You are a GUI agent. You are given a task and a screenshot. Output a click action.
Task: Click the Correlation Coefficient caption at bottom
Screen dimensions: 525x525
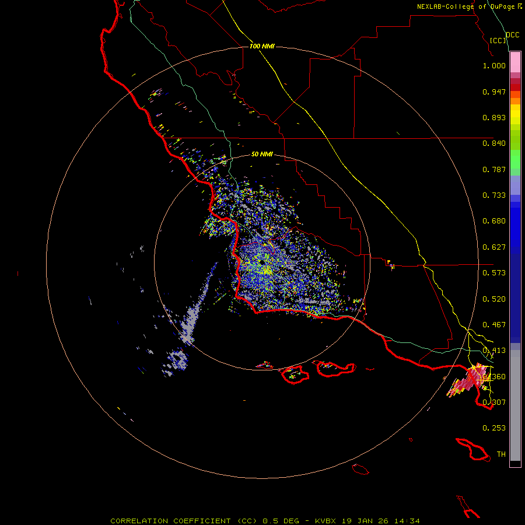coord(265,521)
